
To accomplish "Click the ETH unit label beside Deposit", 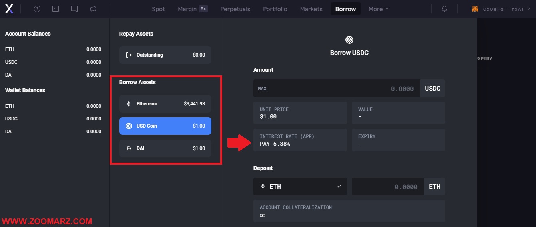I will 435,186.
